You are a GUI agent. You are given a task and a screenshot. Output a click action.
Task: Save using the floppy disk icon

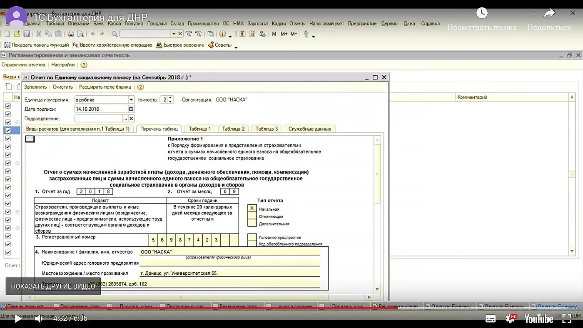pos(27,34)
